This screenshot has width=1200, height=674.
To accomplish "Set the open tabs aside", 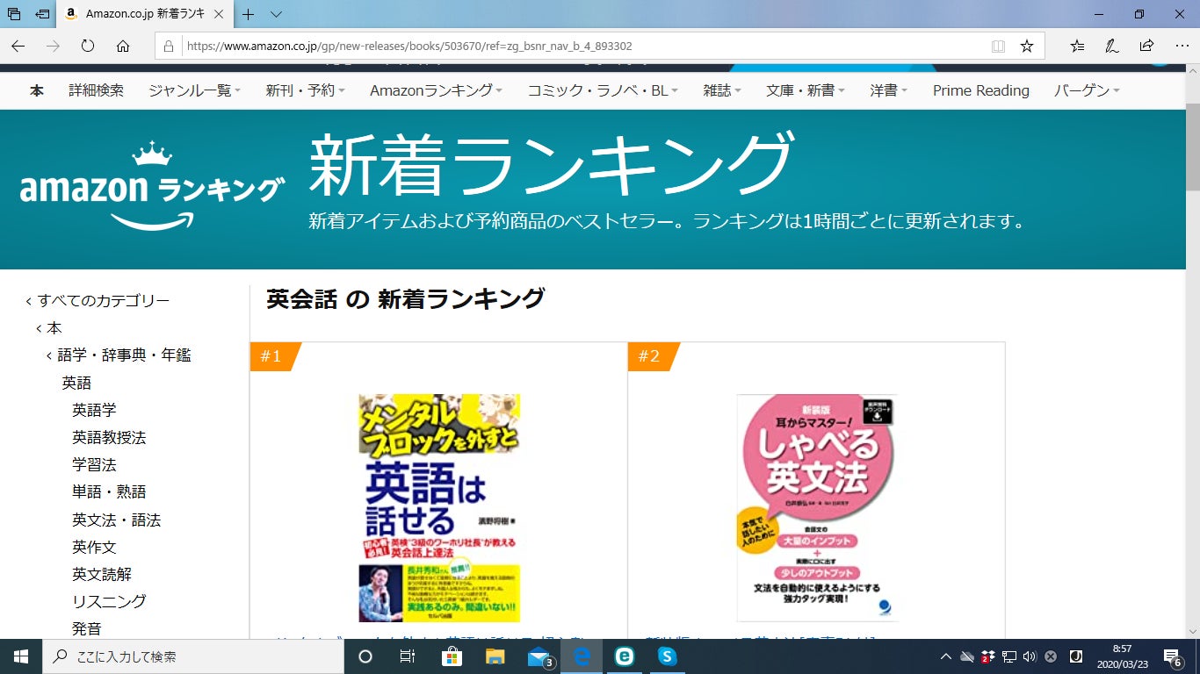I will (x=42, y=14).
